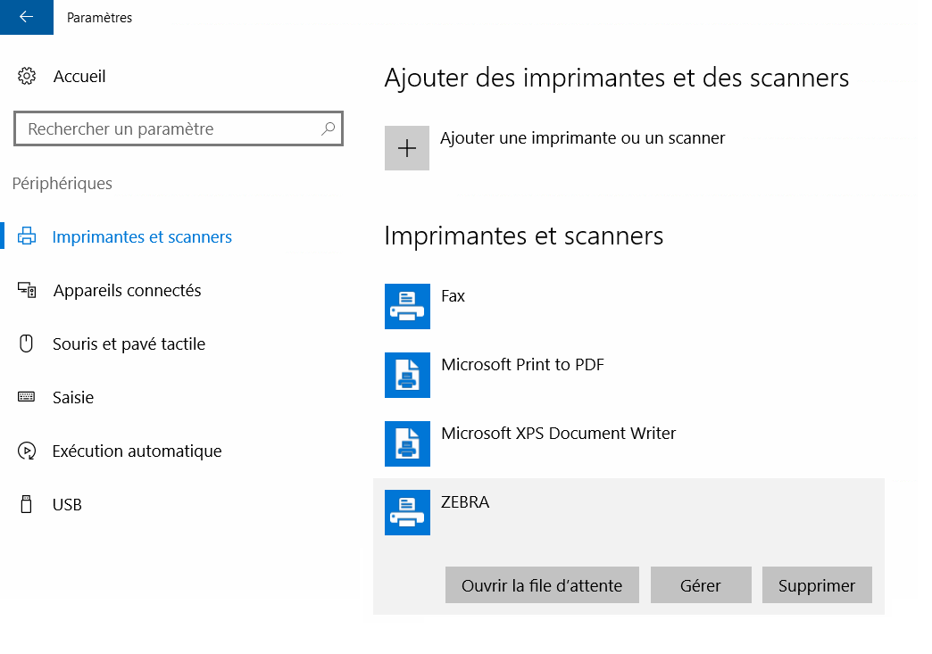This screenshot has height=654, width=932.
Task: Click the back arrow button
Action: [26, 17]
